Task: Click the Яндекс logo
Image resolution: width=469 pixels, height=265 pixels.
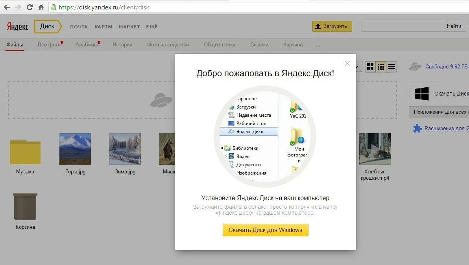Action: pos(18,27)
